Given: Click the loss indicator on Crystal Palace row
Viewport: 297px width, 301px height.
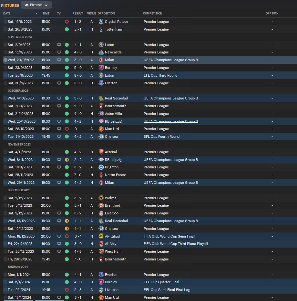Looking at the screenshot, I should pos(67,22).
